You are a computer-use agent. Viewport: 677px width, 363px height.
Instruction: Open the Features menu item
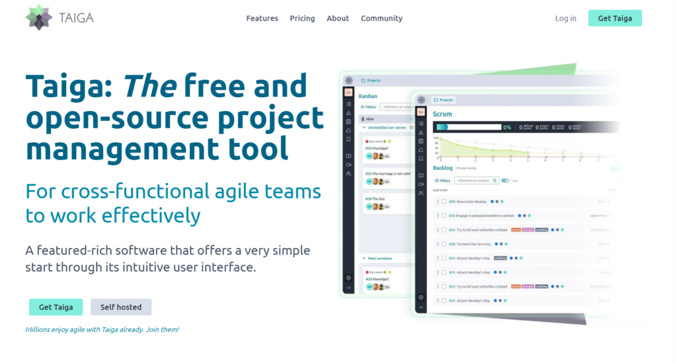(262, 19)
